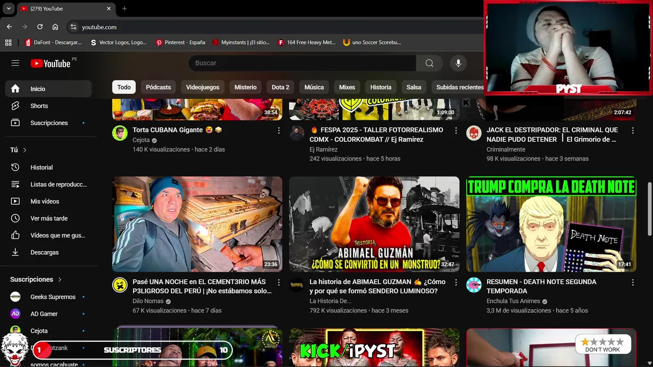The height and width of the screenshot is (367, 653).
Task: Expand the Tú section chevron
Action: click(24, 150)
